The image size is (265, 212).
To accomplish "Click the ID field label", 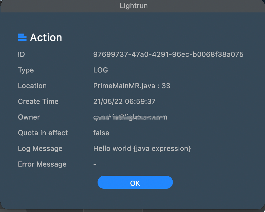I will pos(21,54).
